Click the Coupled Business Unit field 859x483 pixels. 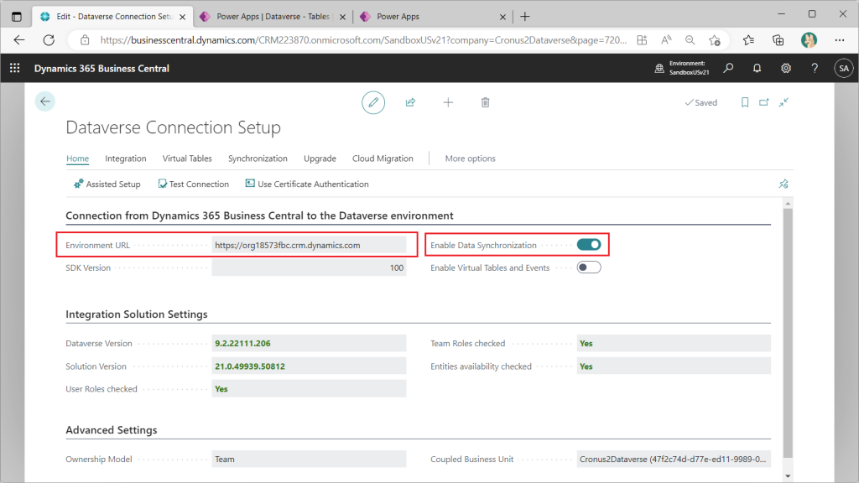pos(674,459)
